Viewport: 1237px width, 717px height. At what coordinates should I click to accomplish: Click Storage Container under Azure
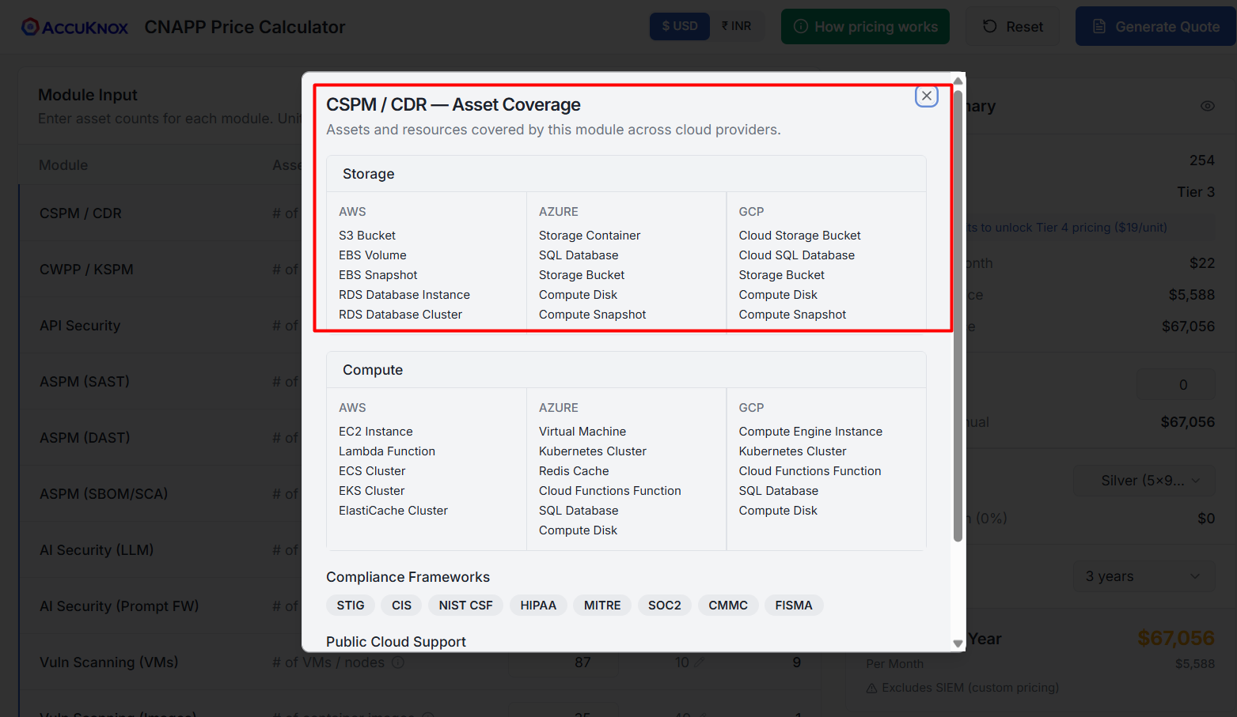590,236
